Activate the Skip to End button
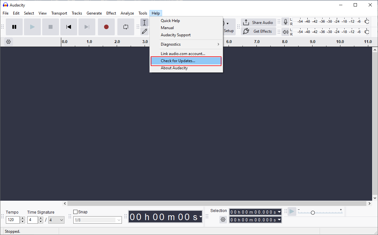This screenshot has width=378, height=235. tap(87, 27)
